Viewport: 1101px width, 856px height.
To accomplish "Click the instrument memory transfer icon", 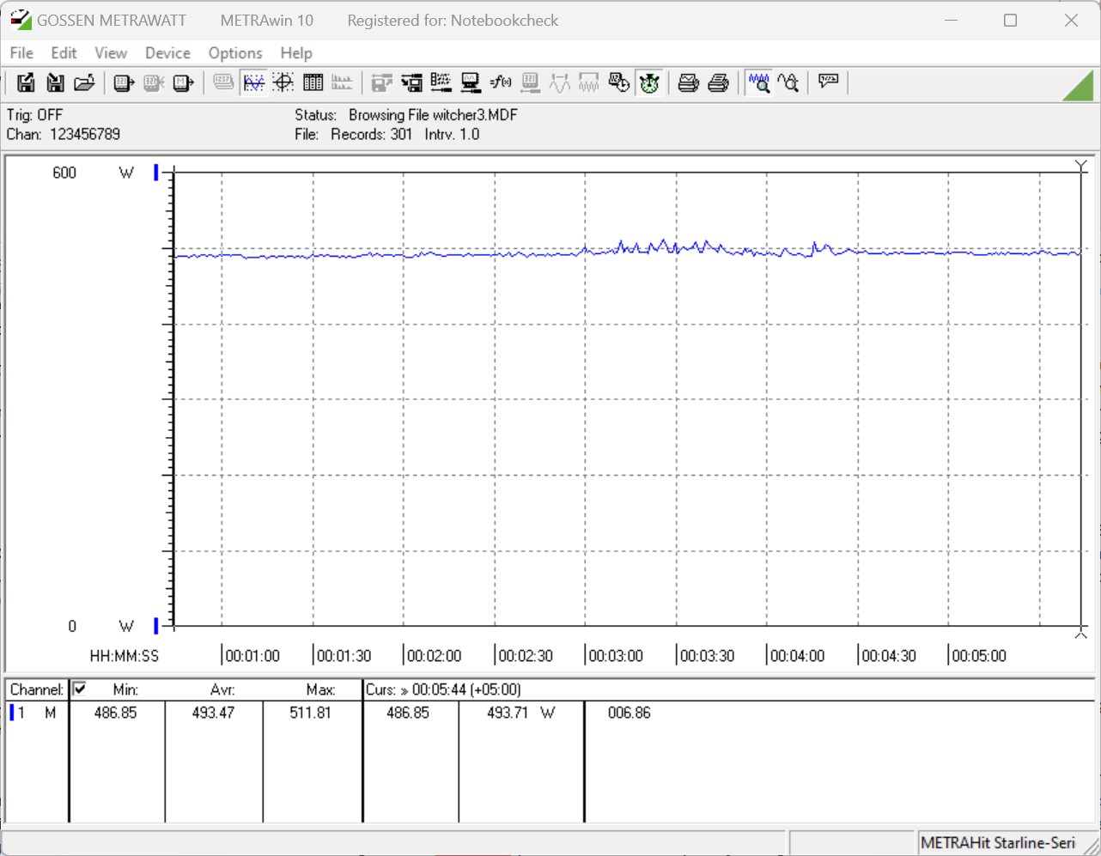I will pyautogui.click(x=183, y=82).
